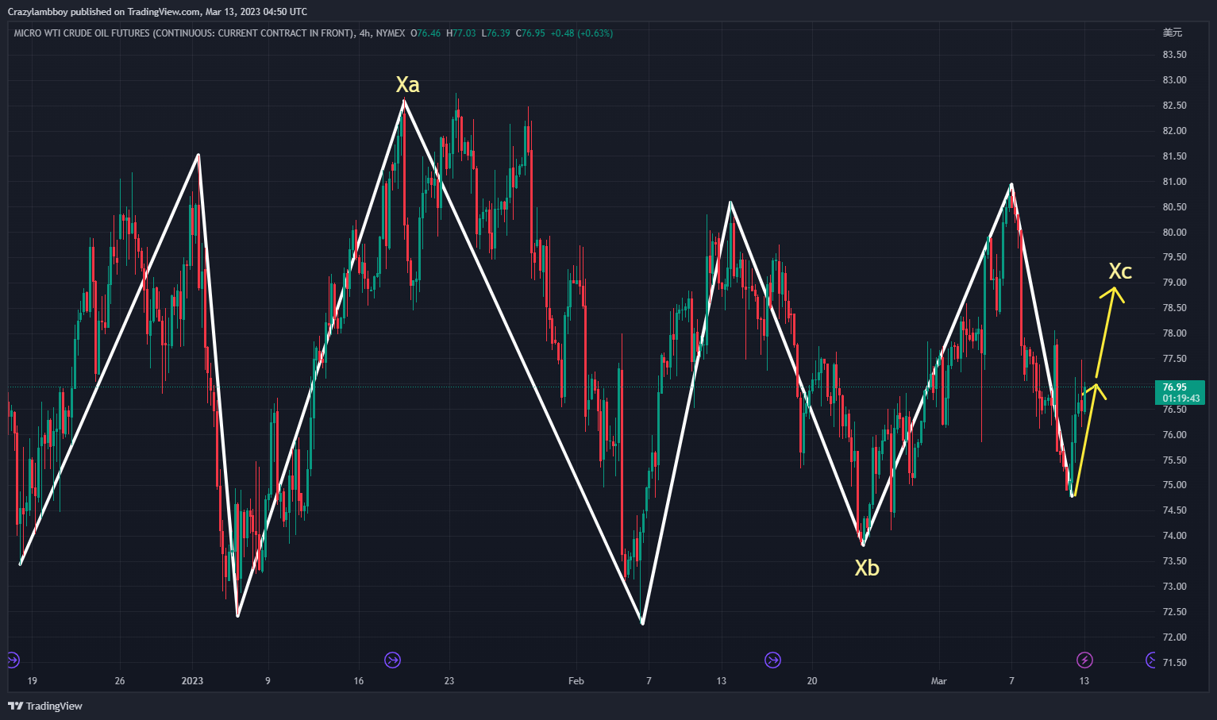Click the NYMEX exchange label in the legend
Screen dimensions: 1217x720
coord(391,33)
